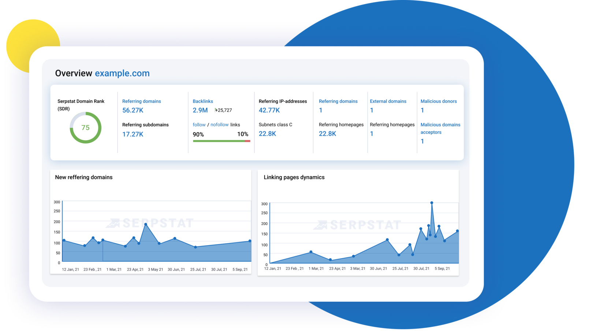The height and width of the screenshot is (332, 615).
Task: Click the Referring IP-addresses label
Action: tap(283, 101)
